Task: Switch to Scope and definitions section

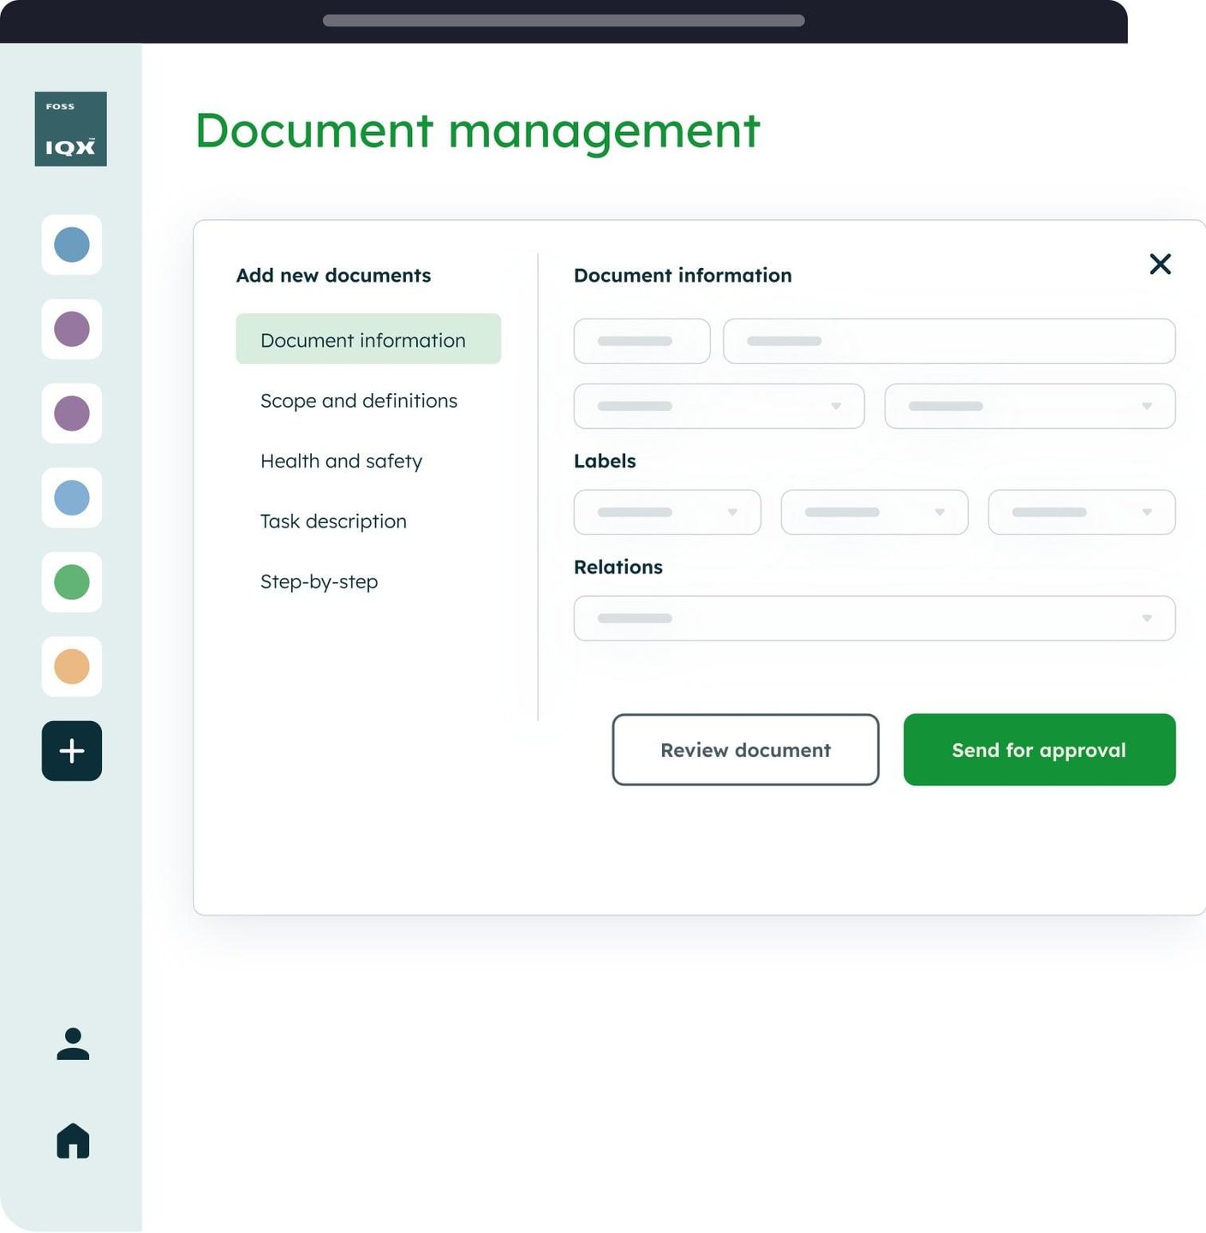Action: tap(359, 401)
